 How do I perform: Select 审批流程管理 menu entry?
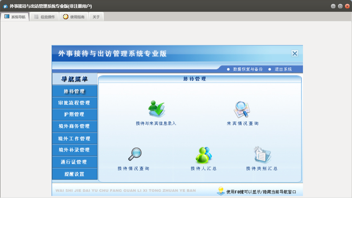tap(74, 103)
